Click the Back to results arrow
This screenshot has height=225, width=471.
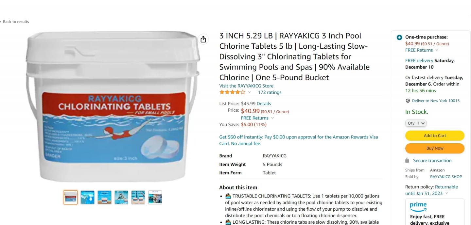[x=1, y=22]
